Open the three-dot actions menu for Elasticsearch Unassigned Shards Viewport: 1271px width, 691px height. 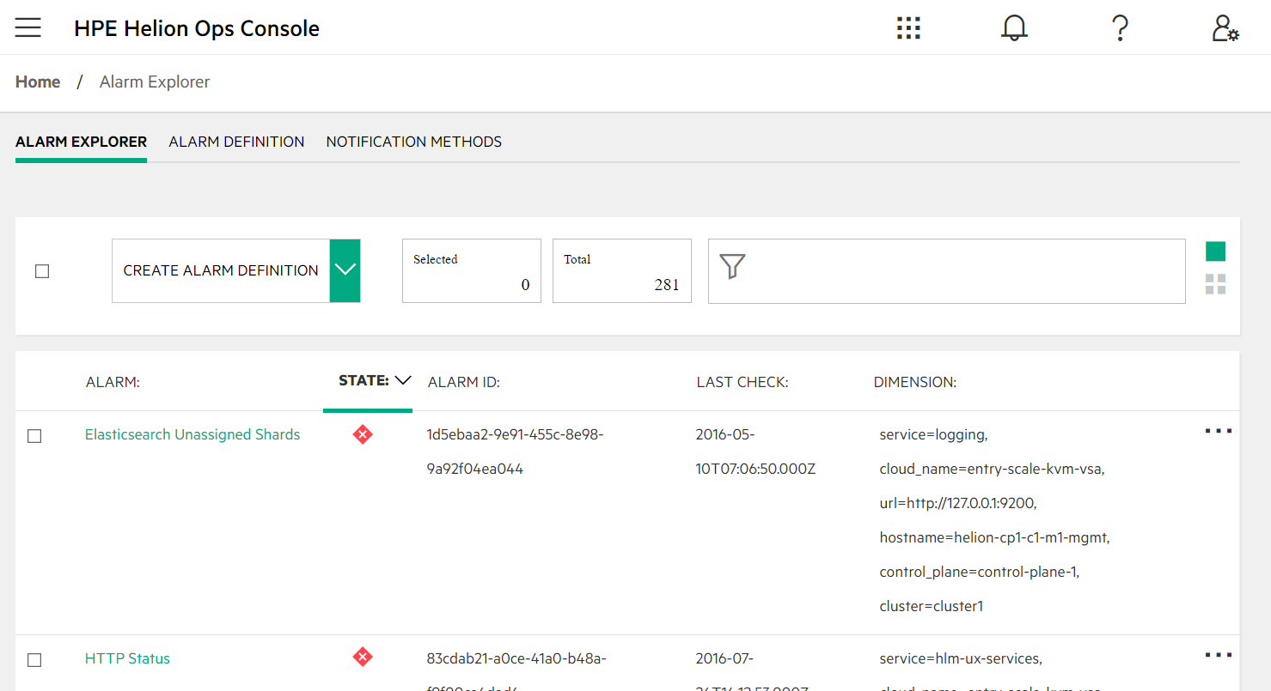(x=1219, y=431)
